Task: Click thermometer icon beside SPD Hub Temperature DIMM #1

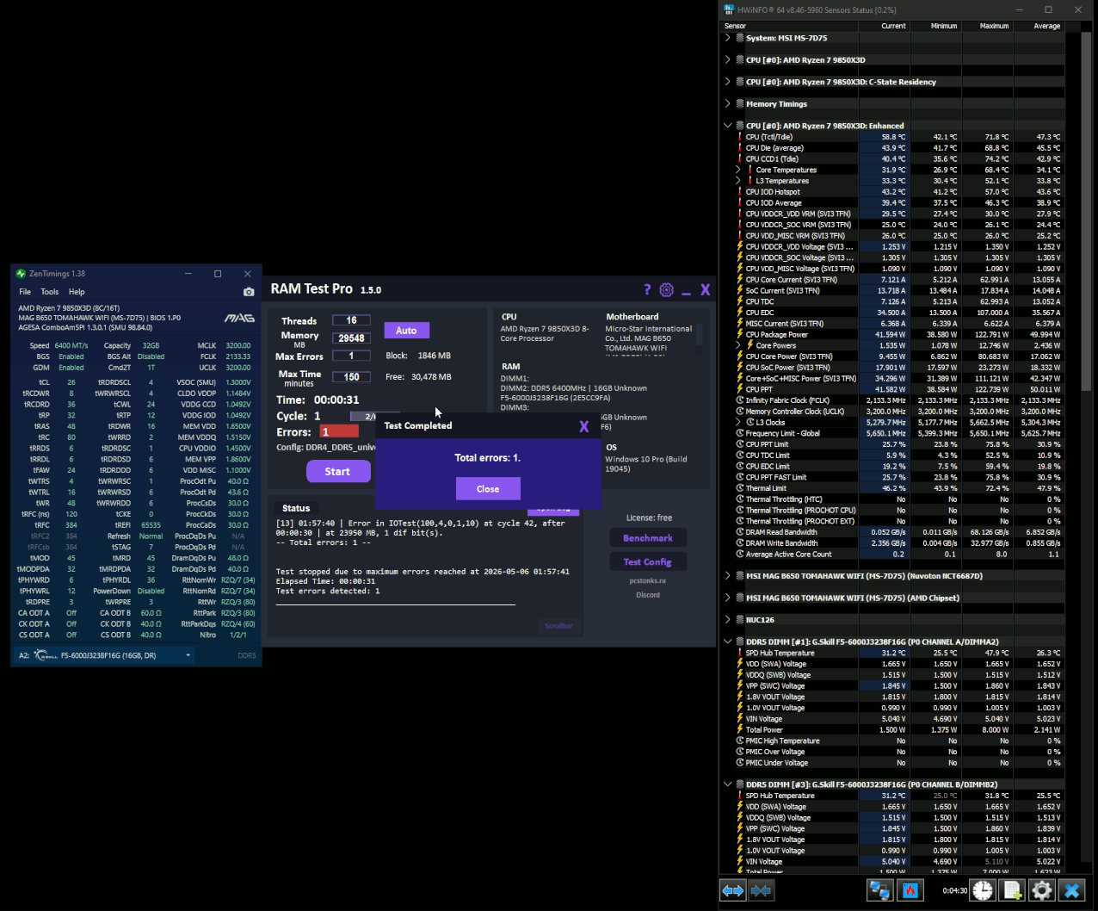Action: point(740,653)
